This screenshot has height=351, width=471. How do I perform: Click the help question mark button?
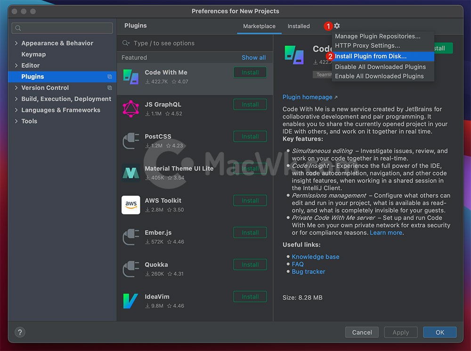tap(20, 332)
